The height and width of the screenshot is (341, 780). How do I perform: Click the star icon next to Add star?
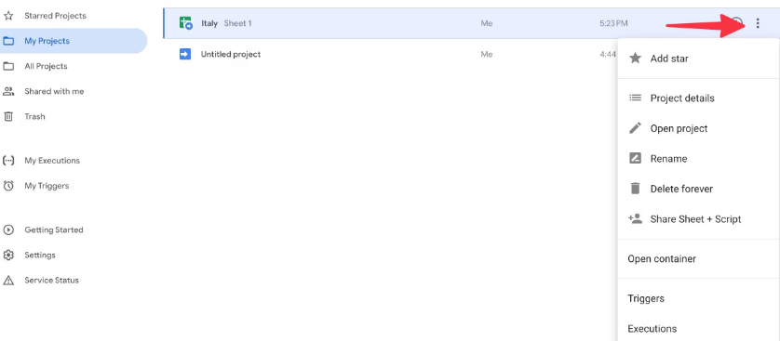[635, 59]
